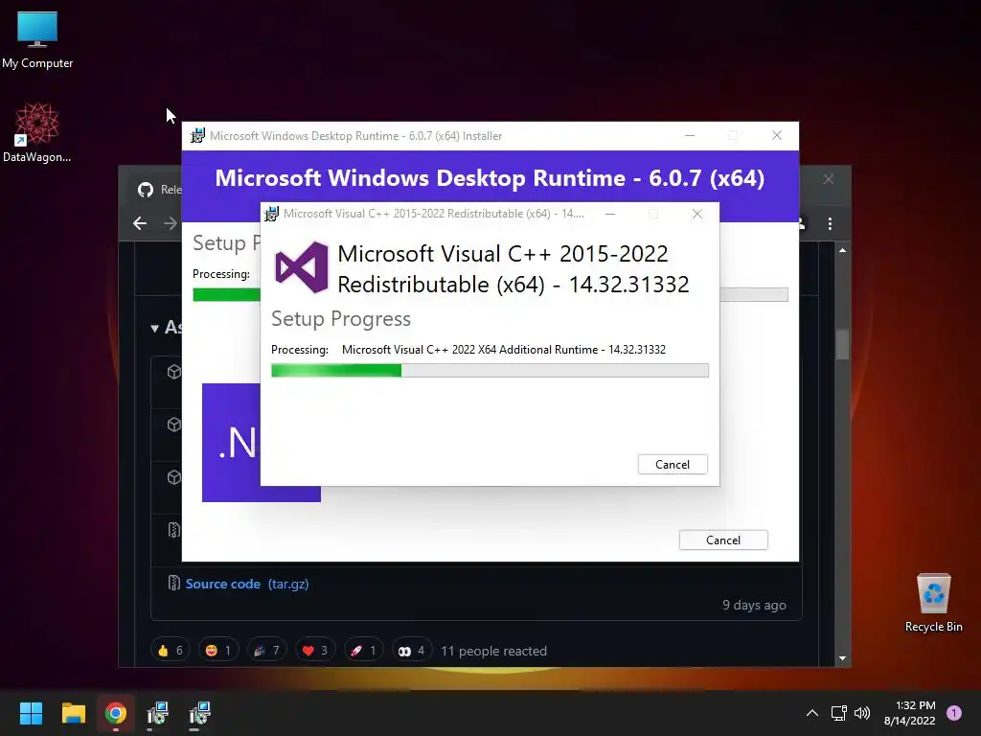Click the .NET logo in runtime installer

pyautogui.click(x=231, y=443)
